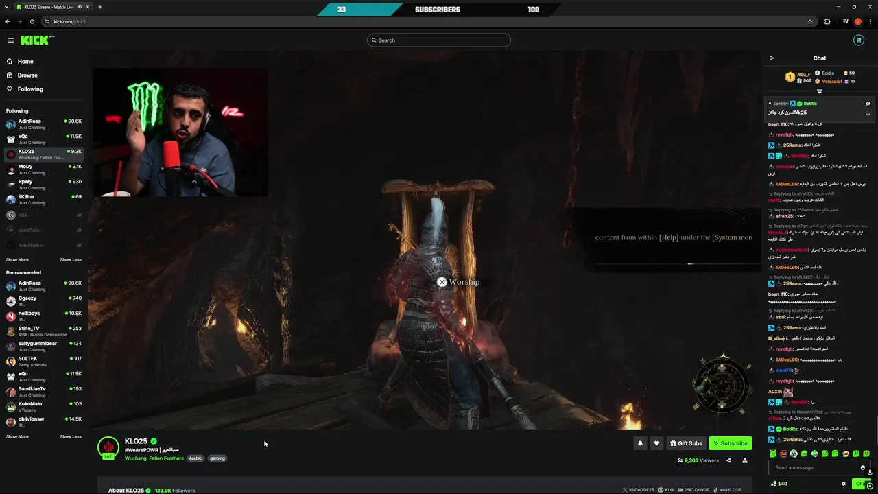Screen dimensions: 878x494
Task: Open nelkboys recommended channel
Action: pos(44,316)
